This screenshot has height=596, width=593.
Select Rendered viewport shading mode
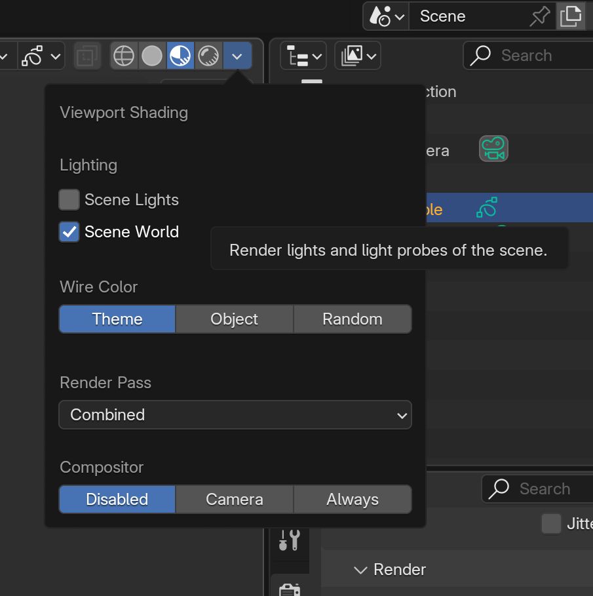[208, 56]
